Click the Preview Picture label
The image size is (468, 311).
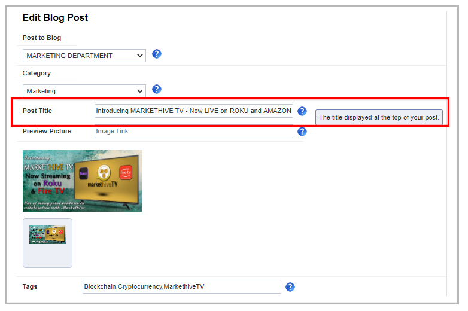tap(47, 131)
